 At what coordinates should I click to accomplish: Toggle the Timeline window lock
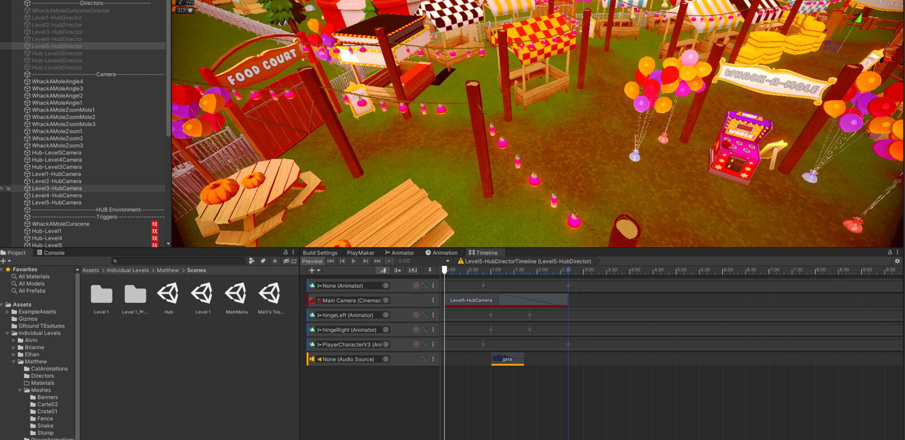(890, 253)
